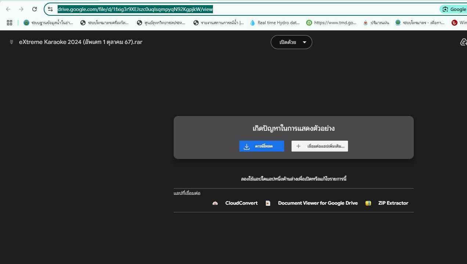
Task: Open bookmark ระบบโทรมาตรเครื่องวัด...
Action: [105, 23]
